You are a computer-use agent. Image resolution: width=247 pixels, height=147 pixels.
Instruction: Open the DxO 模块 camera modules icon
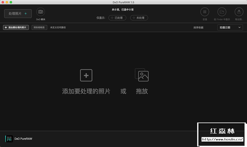(41, 12)
